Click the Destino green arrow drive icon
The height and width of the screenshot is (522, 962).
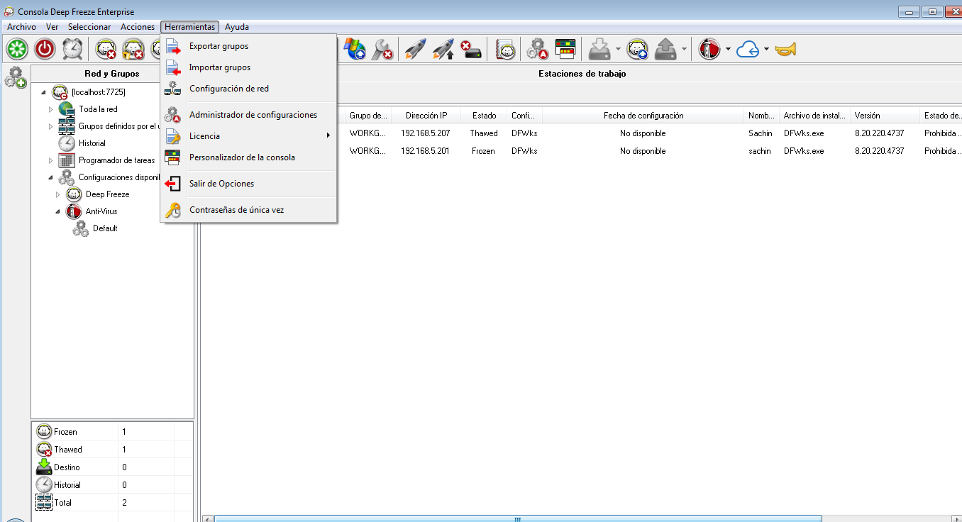pos(44,467)
